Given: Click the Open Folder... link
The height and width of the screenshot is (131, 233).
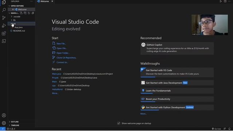Looking at the screenshot, I should click(x=63, y=53).
